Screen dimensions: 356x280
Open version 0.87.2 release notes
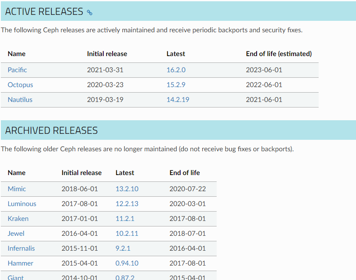pyautogui.click(x=125, y=277)
